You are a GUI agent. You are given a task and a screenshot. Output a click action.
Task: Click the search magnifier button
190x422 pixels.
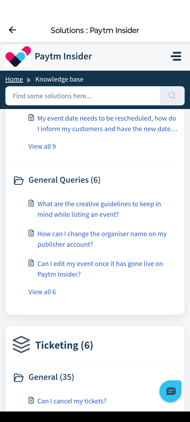172,96
